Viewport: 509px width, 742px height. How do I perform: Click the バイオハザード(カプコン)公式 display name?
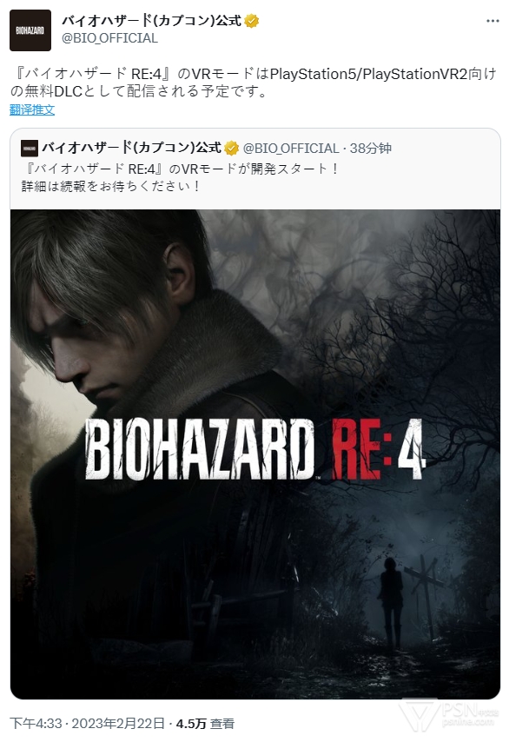click(x=152, y=21)
